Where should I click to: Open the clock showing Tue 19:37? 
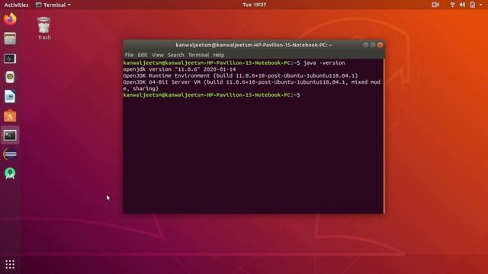coord(254,5)
